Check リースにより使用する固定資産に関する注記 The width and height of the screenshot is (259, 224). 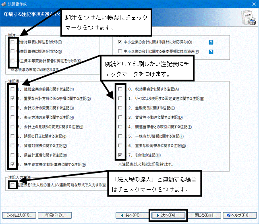click(x=120, y=98)
